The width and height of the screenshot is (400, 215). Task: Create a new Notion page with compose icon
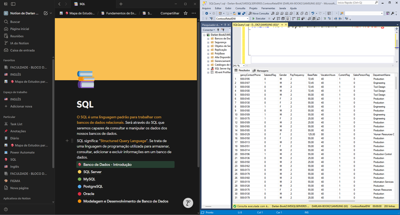(x=45, y=13)
